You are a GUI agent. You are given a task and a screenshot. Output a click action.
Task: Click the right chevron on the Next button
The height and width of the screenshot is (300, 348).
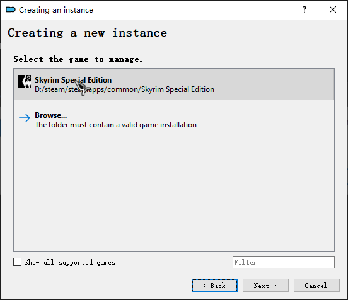click(275, 286)
